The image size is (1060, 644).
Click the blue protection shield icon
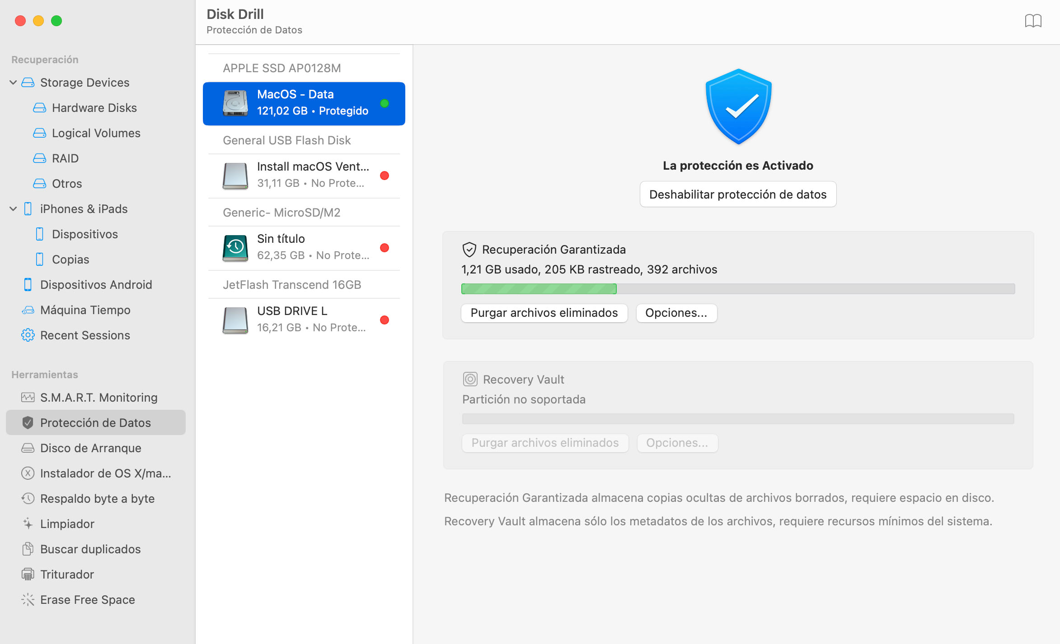coord(738,107)
